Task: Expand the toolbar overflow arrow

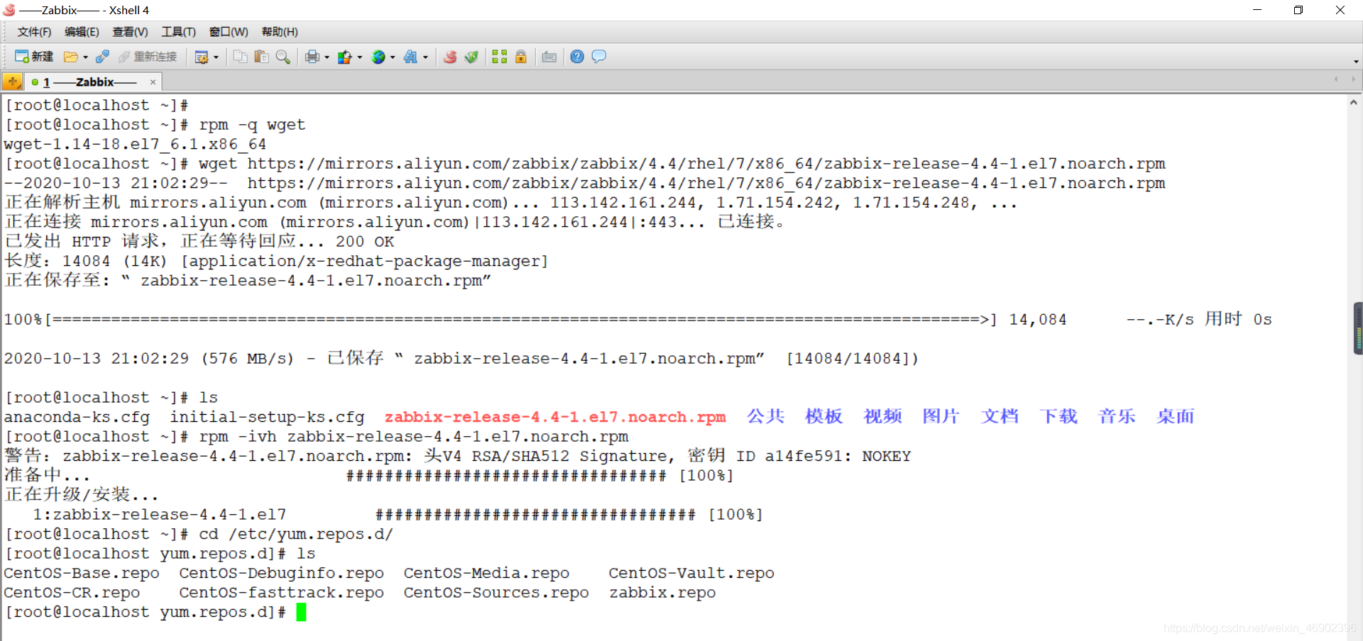Action: click(1357, 61)
